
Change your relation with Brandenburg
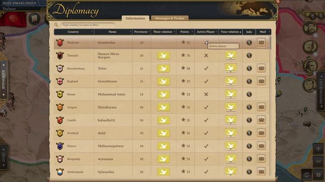(231, 68)
